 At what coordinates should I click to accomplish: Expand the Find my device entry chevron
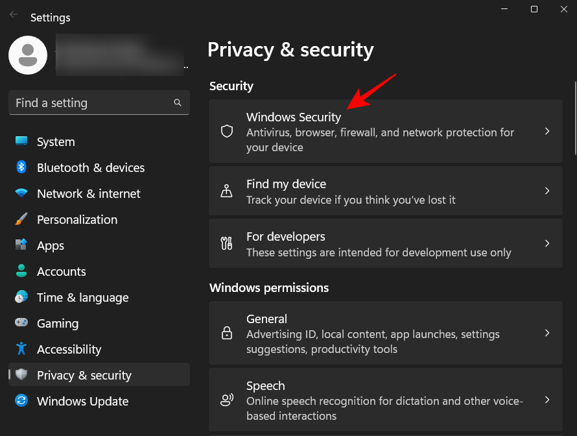coord(548,191)
